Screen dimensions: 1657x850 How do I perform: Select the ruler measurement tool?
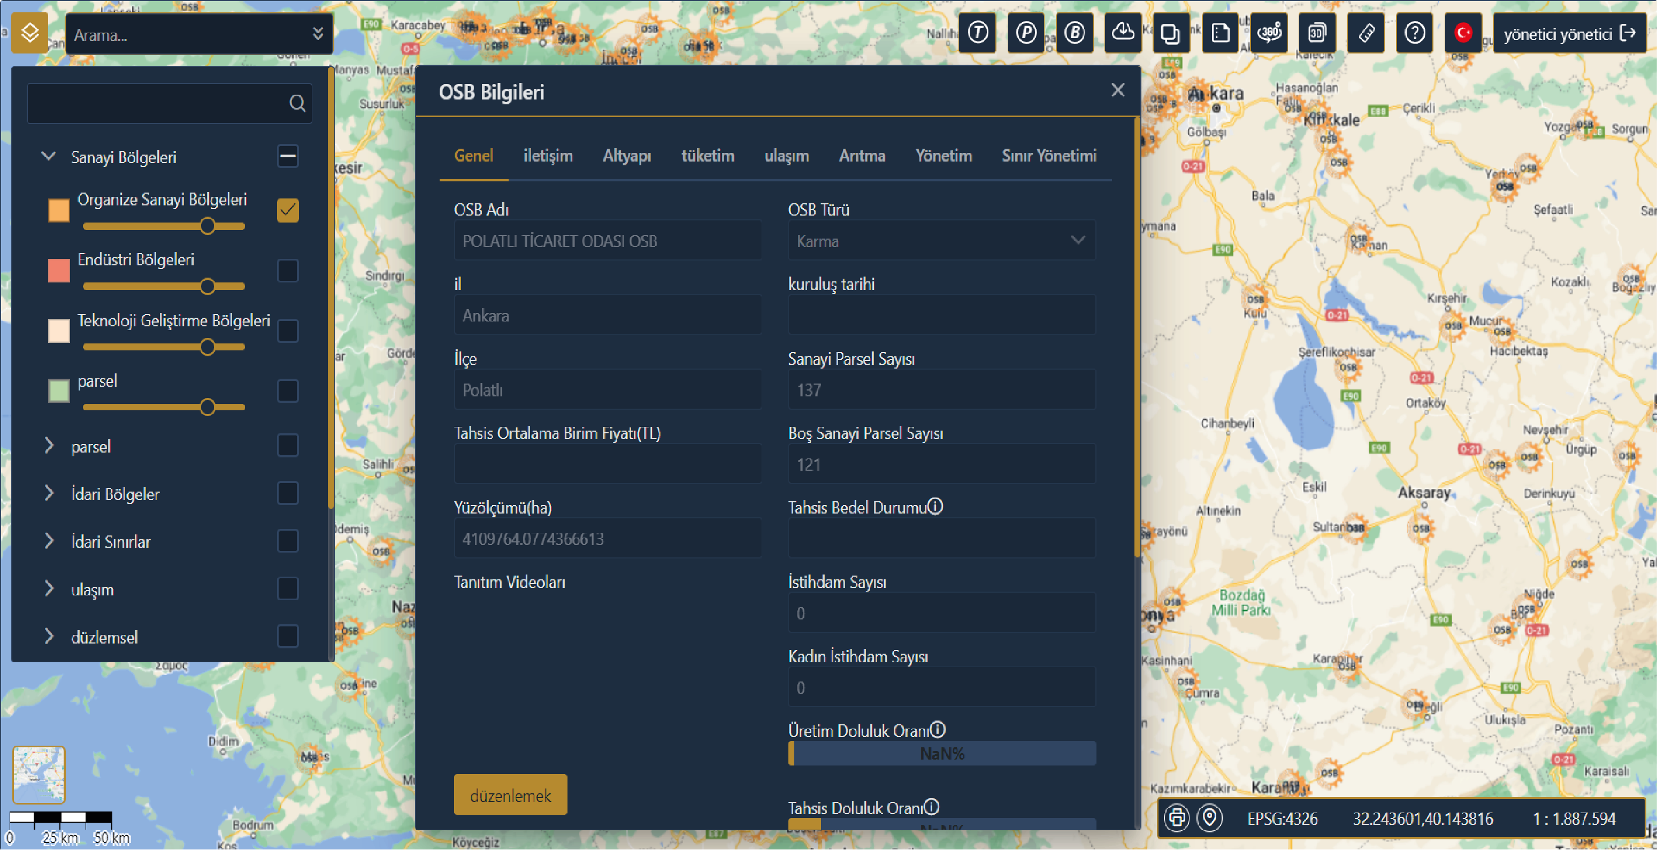point(1366,33)
